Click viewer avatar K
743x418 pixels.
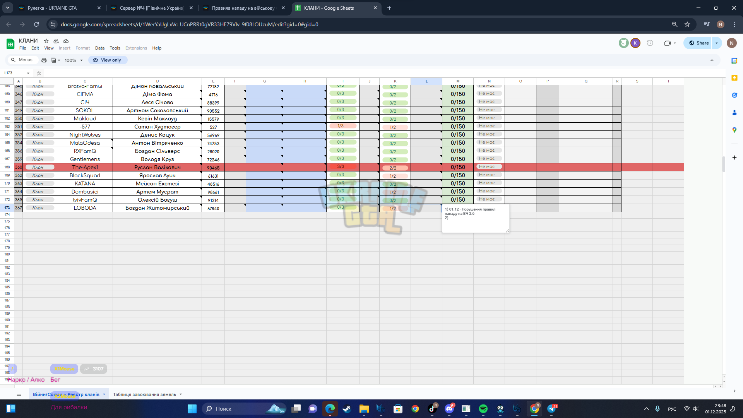[x=635, y=43]
